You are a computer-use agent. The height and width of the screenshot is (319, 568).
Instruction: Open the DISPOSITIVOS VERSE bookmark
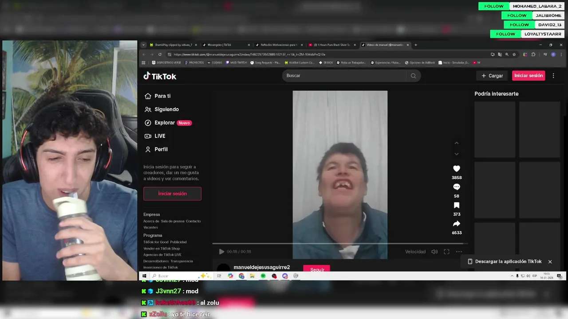tap(166, 62)
